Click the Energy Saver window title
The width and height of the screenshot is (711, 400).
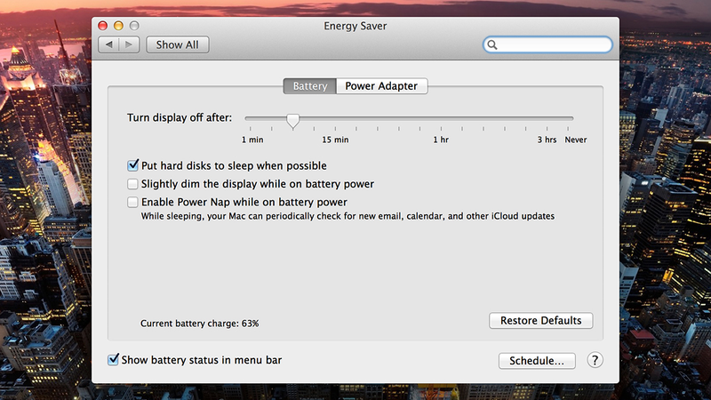(x=355, y=26)
